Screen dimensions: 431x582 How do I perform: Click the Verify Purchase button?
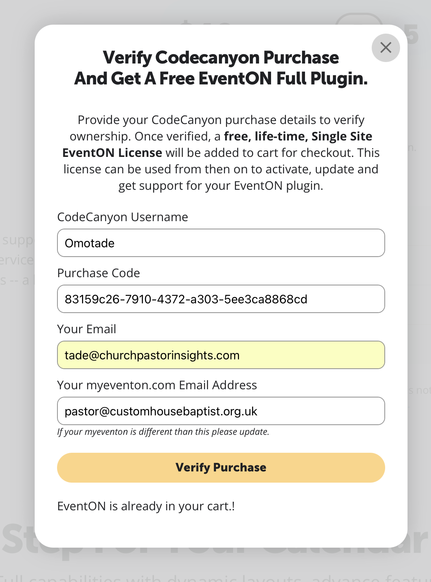[x=221, y=467]
